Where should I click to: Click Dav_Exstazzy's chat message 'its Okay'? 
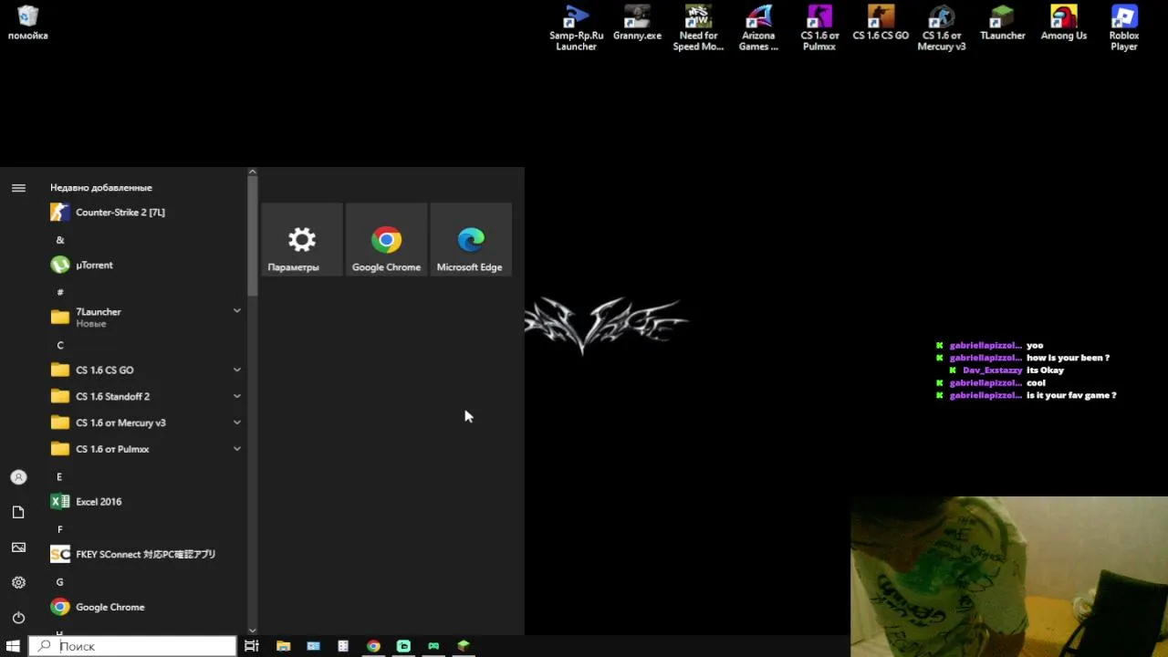click(x=1045, y=370)
